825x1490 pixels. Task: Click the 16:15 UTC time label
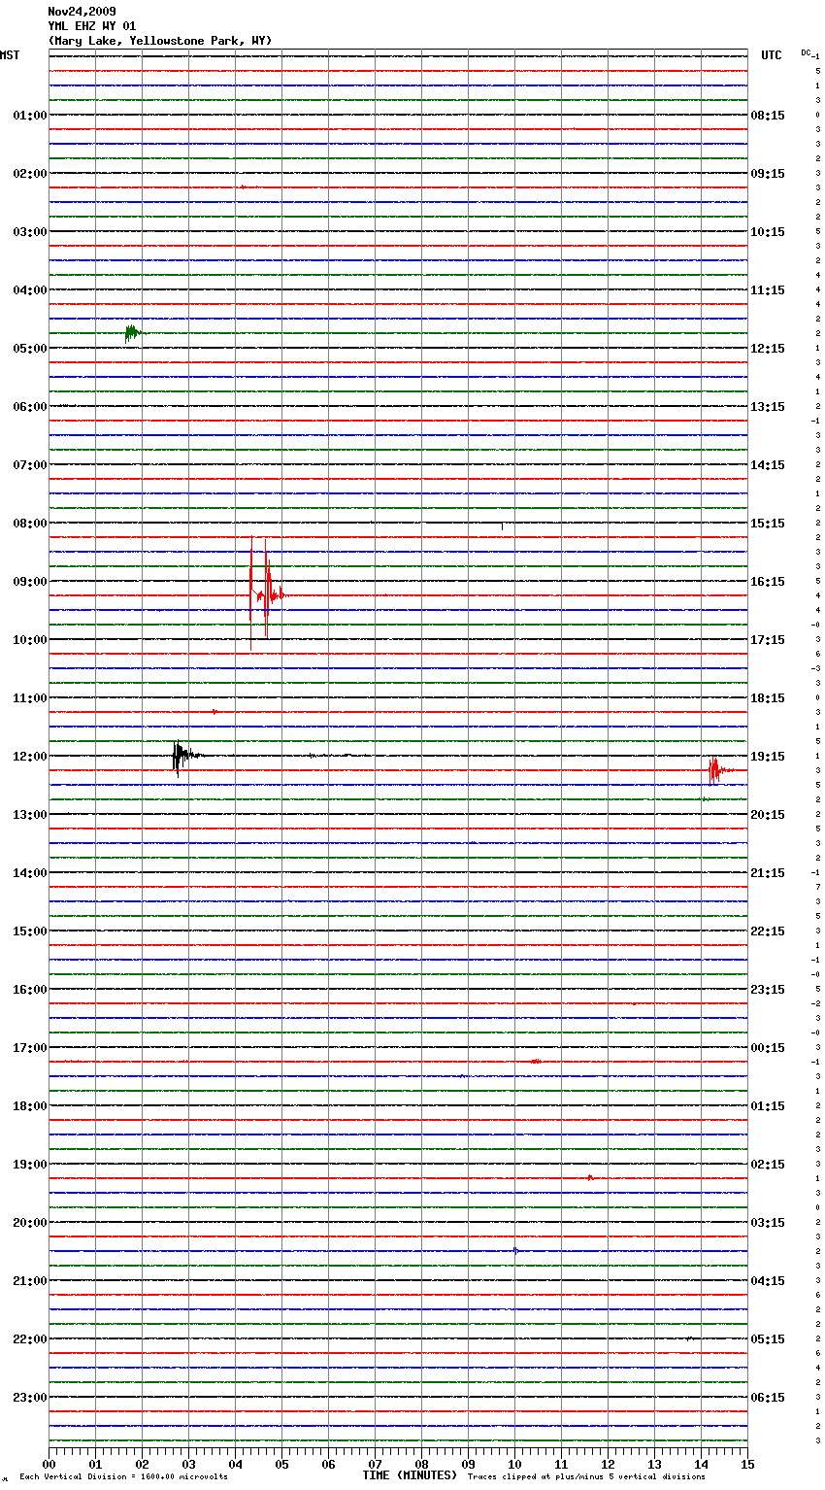pyautogui.click(x=768, y=582)
